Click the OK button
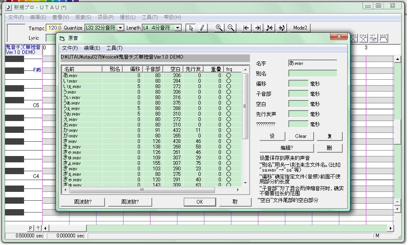The width and height of the screenshot is (408, 245). click(200, 202)
